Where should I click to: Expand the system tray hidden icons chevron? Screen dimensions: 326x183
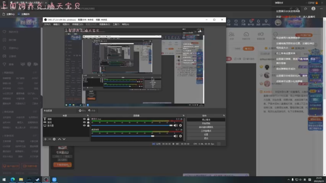coord(289,180)
